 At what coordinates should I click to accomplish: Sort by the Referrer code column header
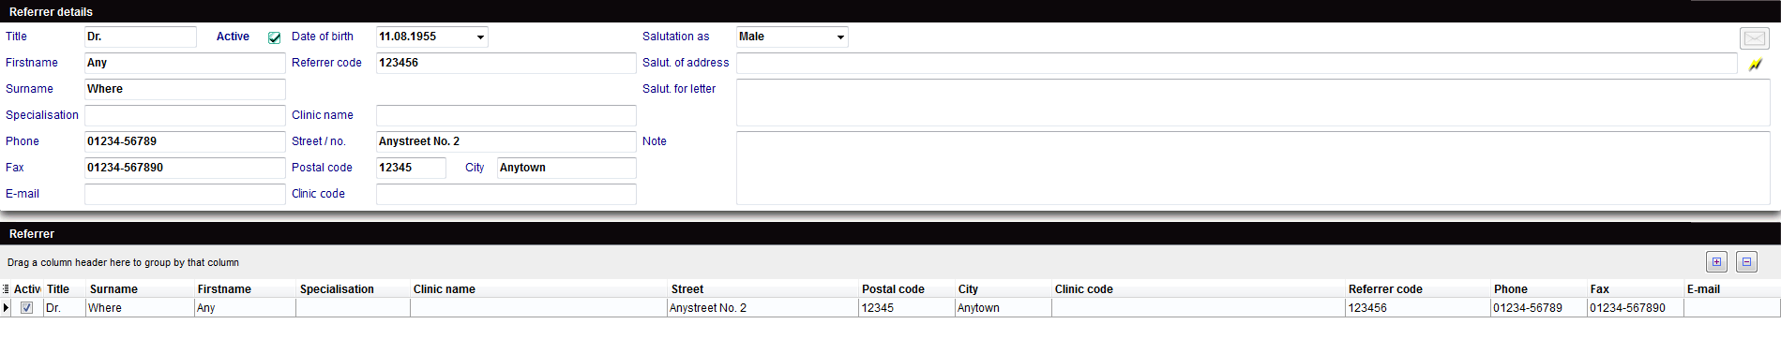point(1418,289)
